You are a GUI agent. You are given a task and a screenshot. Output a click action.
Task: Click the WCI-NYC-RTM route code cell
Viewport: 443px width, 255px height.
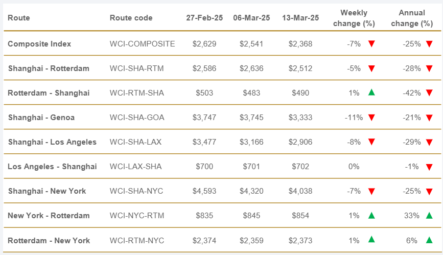[136, 216]
